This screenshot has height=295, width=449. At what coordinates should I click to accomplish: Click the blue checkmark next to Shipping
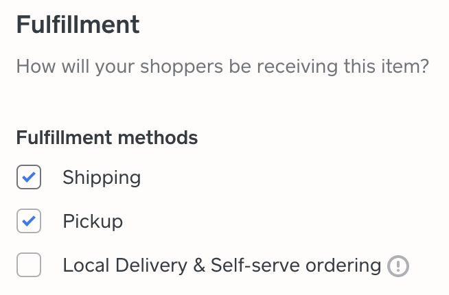click(29, 178)
